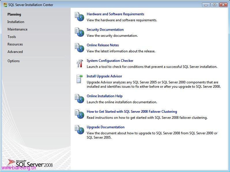Open the Maintenance category
230x172 pixels.
[18, 29]
